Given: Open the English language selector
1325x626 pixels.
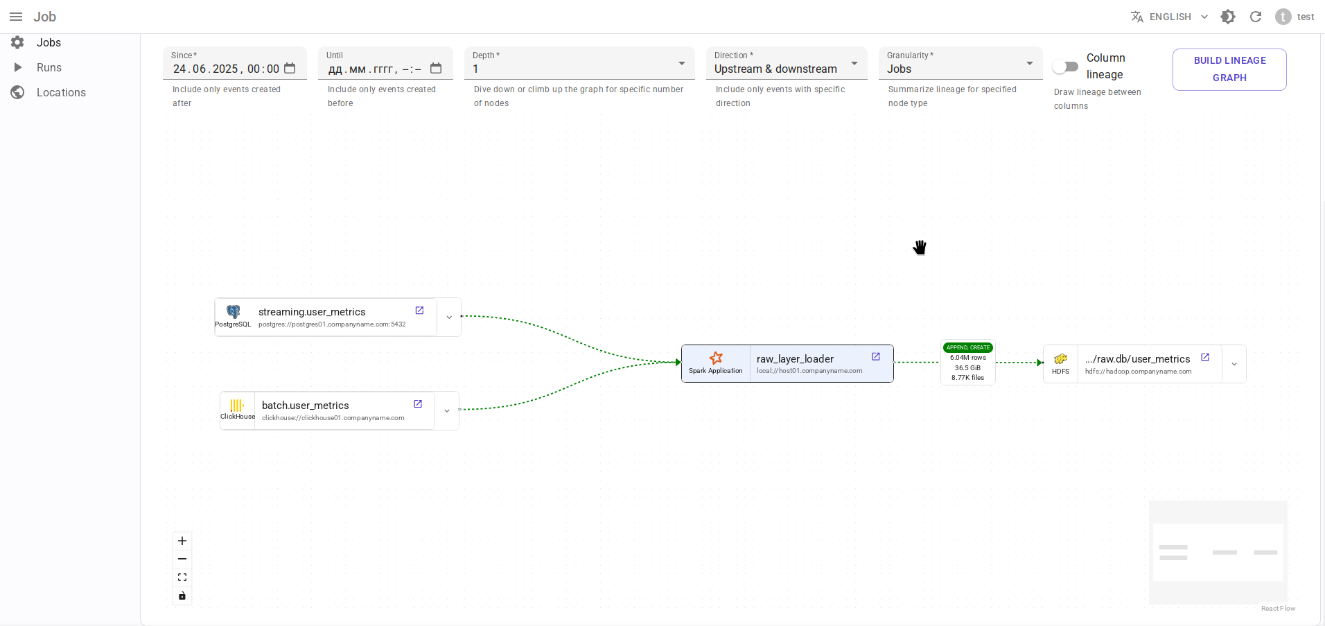Looking at the screenshot, I should (1170, 17).
